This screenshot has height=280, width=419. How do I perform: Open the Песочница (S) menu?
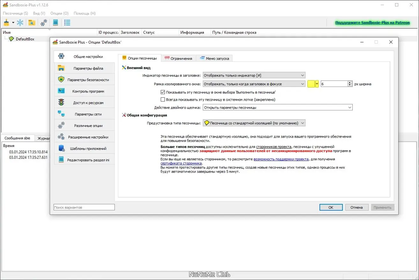[16, 13]
